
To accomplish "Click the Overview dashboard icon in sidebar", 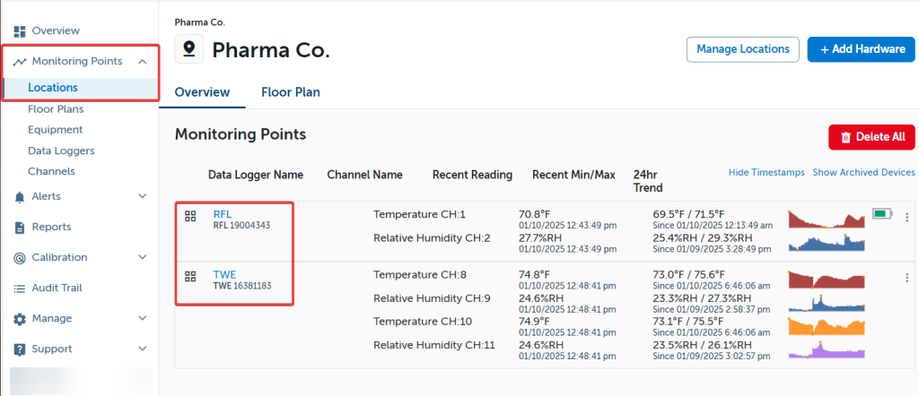I will (x=20, y=31).
